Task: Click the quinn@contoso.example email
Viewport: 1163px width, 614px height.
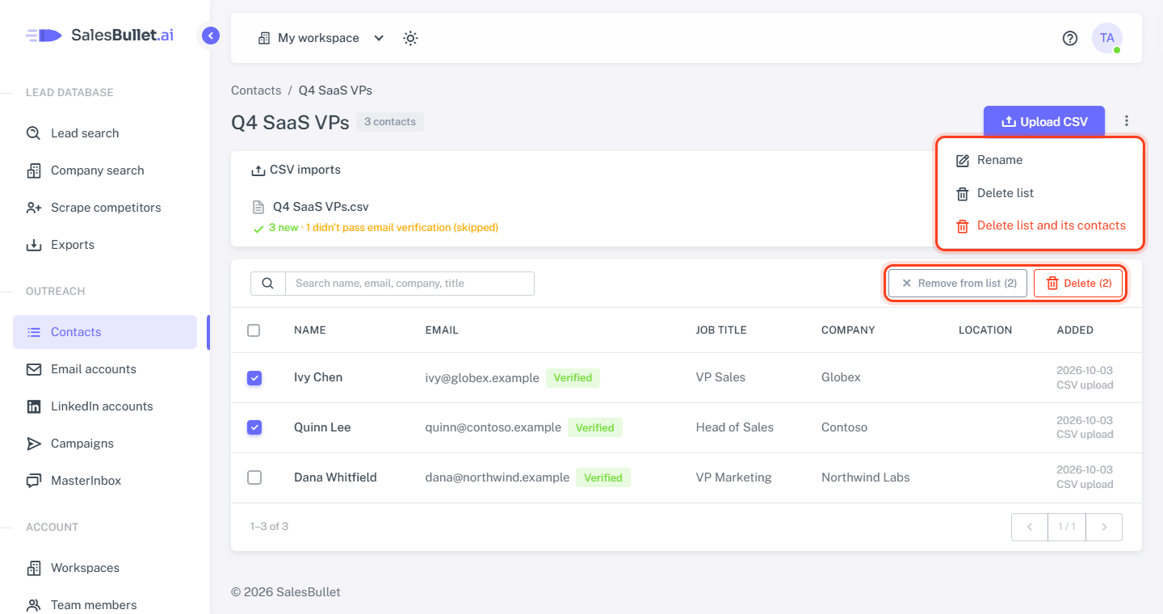Action: [x=493, y=428]
